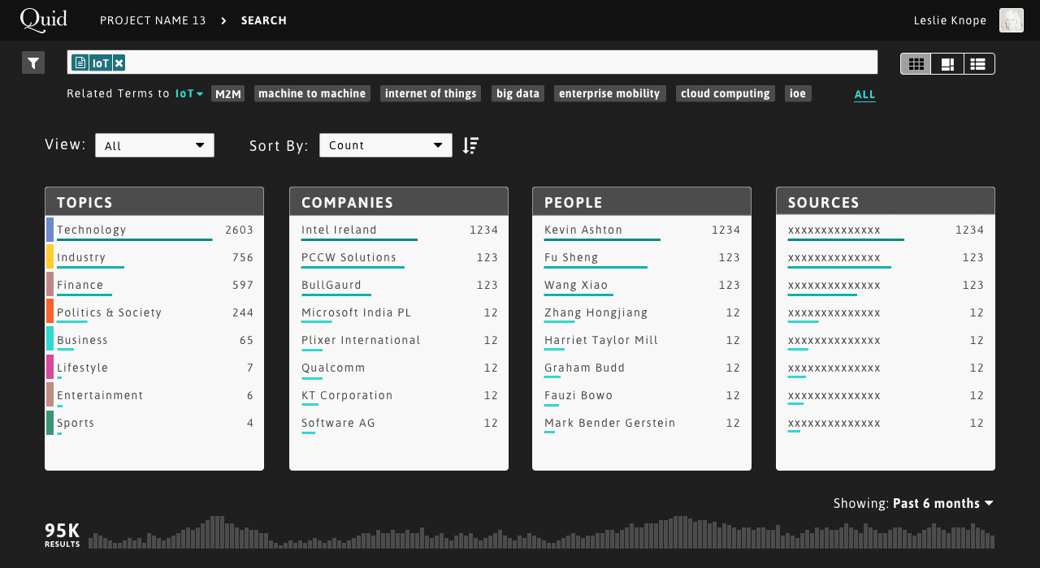Remove the IoT search tag
The width and height of the screenshot is (1040, 568).
point(119,62)
